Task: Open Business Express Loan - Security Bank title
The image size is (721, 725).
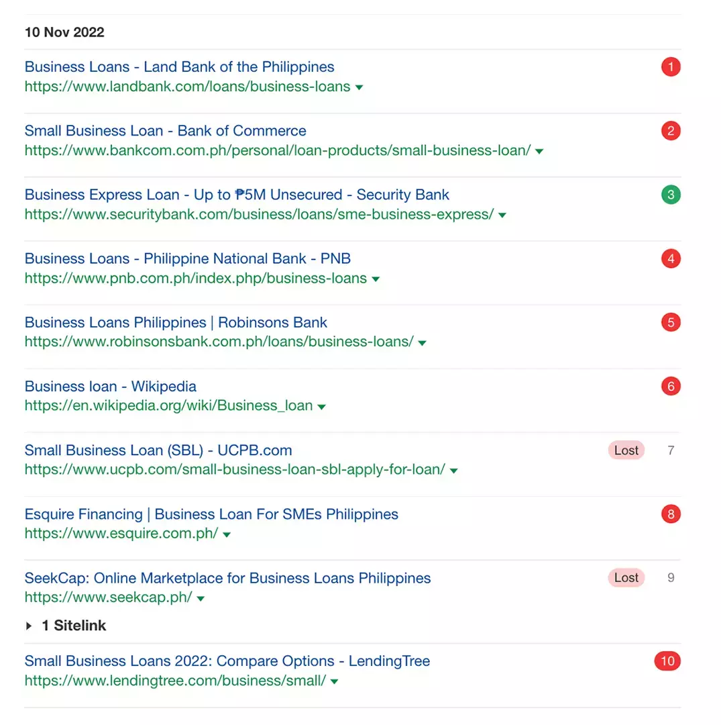Action: click(x=237, y=195)
